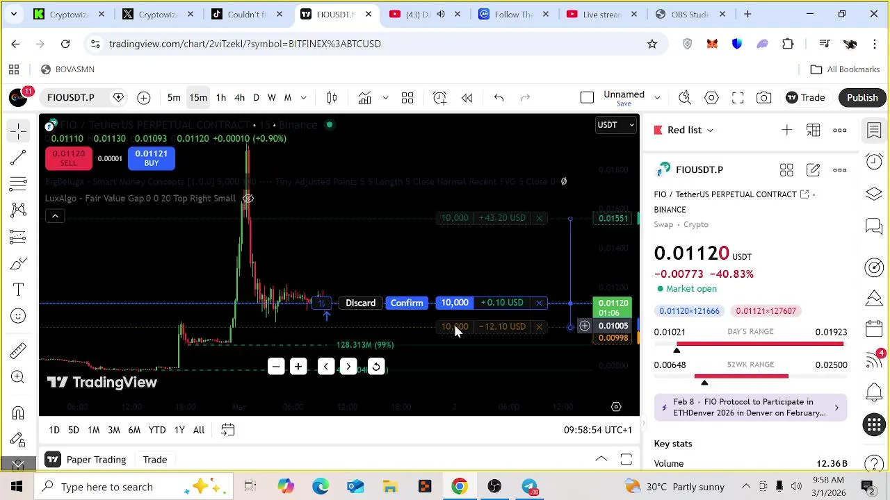This screenshot has width=890, height=500.
Task: Open the Unnamed layout dropdown arrow
Action: [x=656, y=98]
